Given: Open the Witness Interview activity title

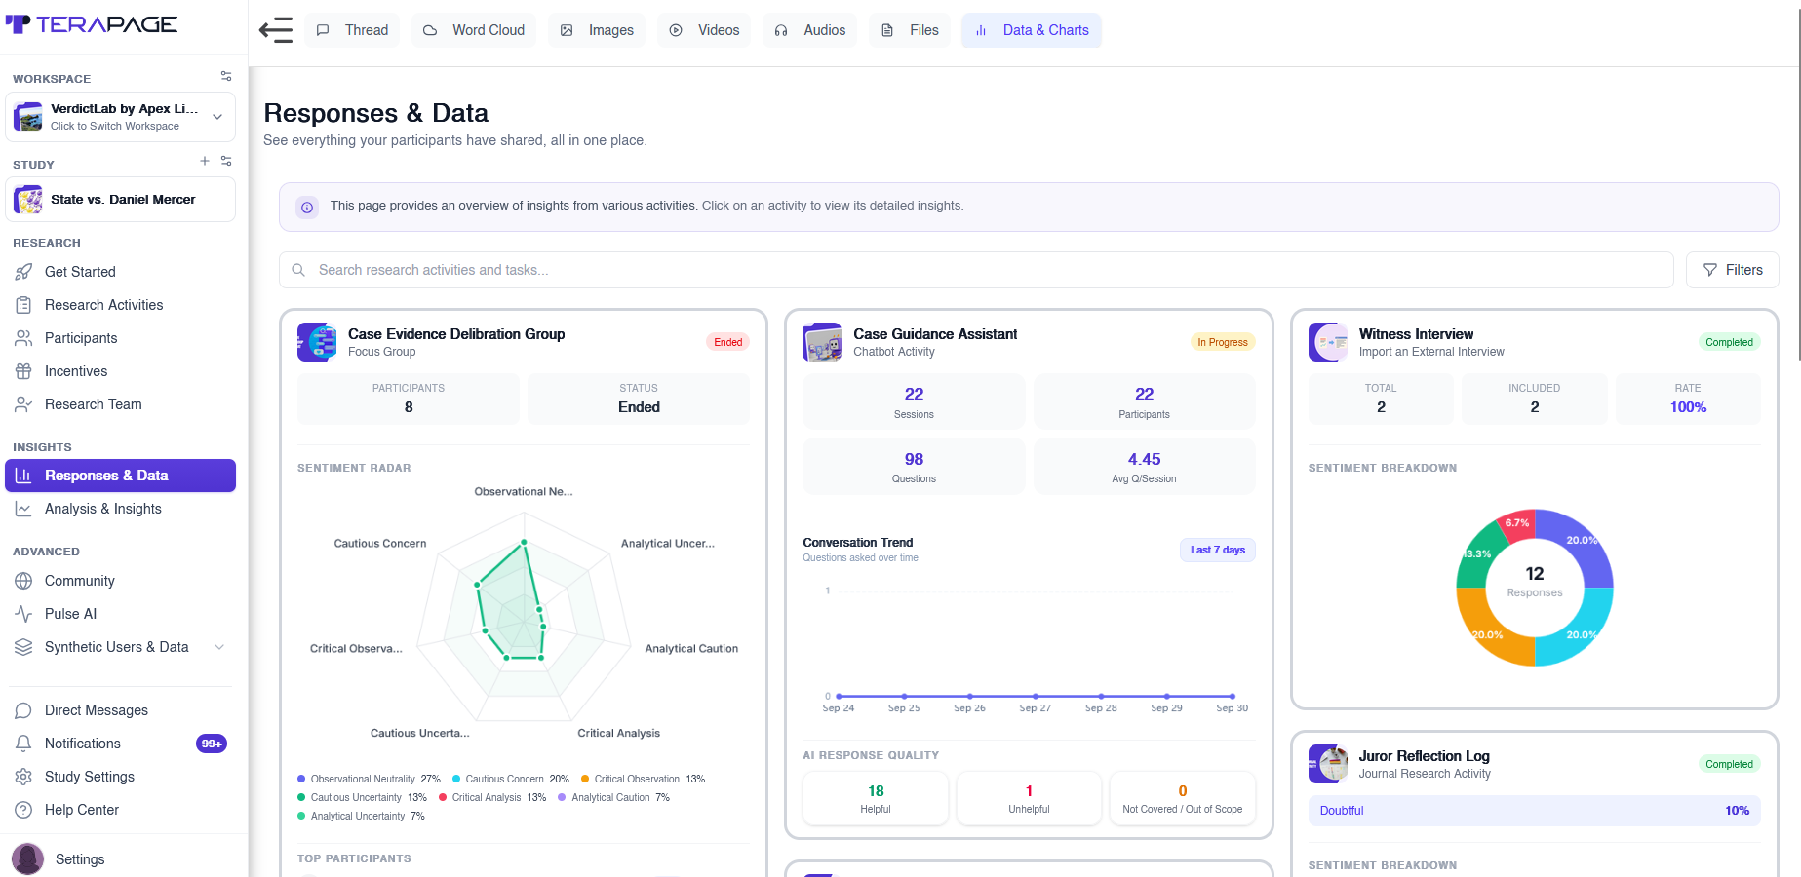Looking at the screenshot, I should tap(1416, 334).
